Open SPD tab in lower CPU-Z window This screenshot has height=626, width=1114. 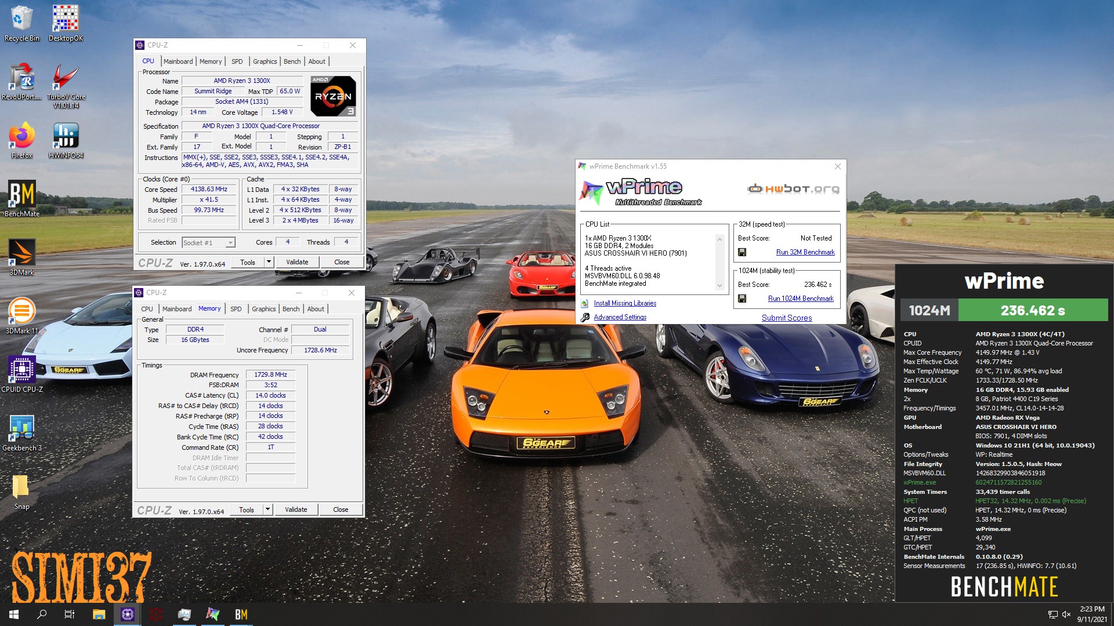click(236, 309)
